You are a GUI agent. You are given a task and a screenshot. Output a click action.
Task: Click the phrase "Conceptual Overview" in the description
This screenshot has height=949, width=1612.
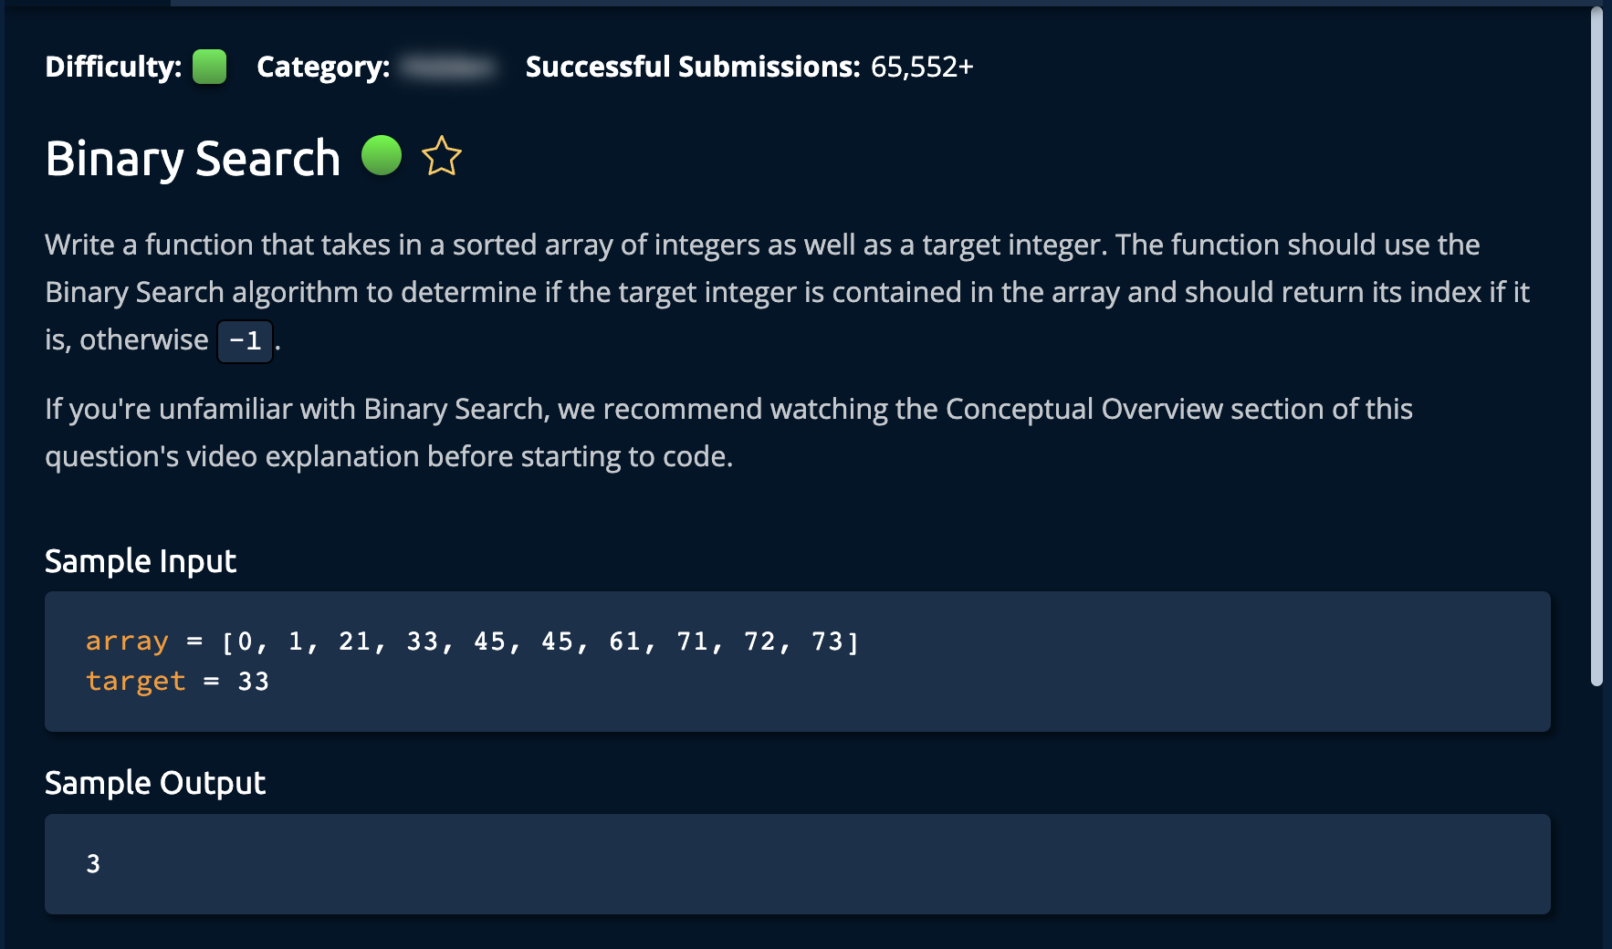point(1083,409)
